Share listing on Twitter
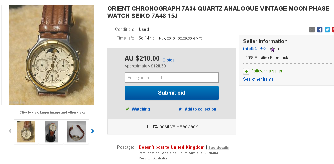 327,30
